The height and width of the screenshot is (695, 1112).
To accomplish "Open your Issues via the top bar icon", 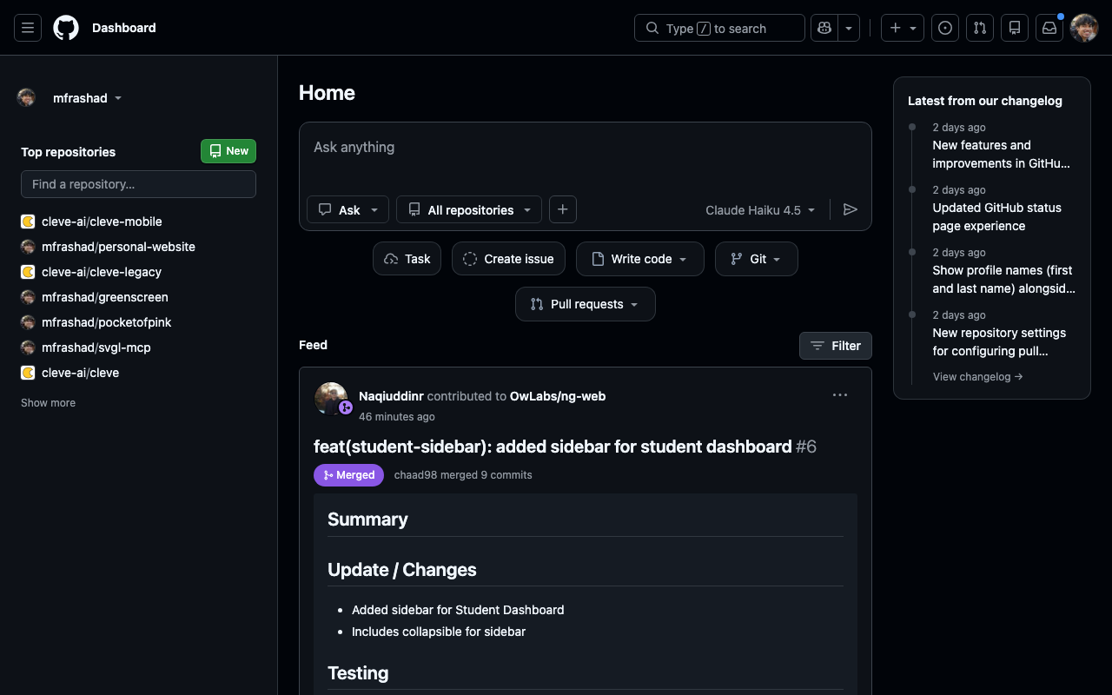I will pos(944,27).
